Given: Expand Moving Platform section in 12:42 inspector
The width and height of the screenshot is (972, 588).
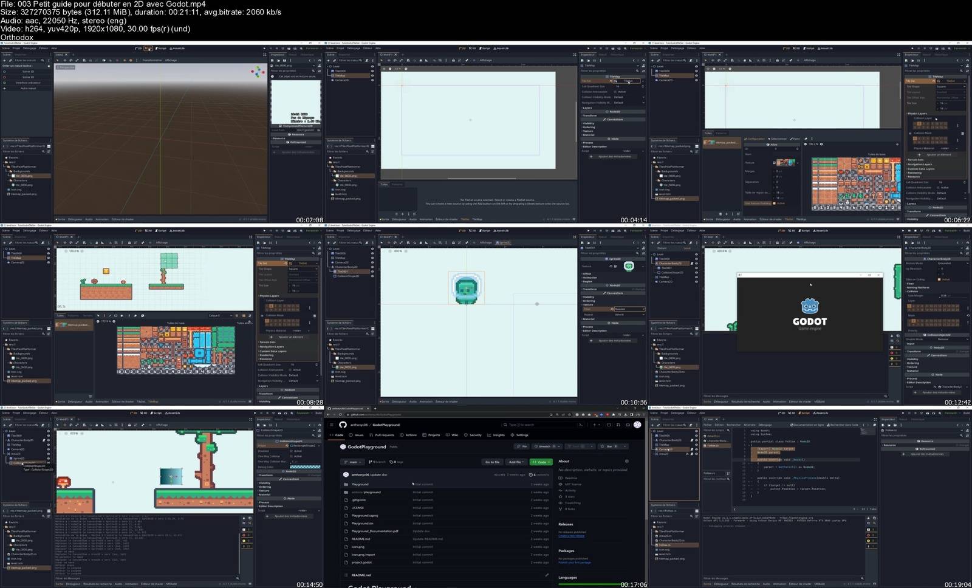Looking at the screenshot, I should [918, 287].
